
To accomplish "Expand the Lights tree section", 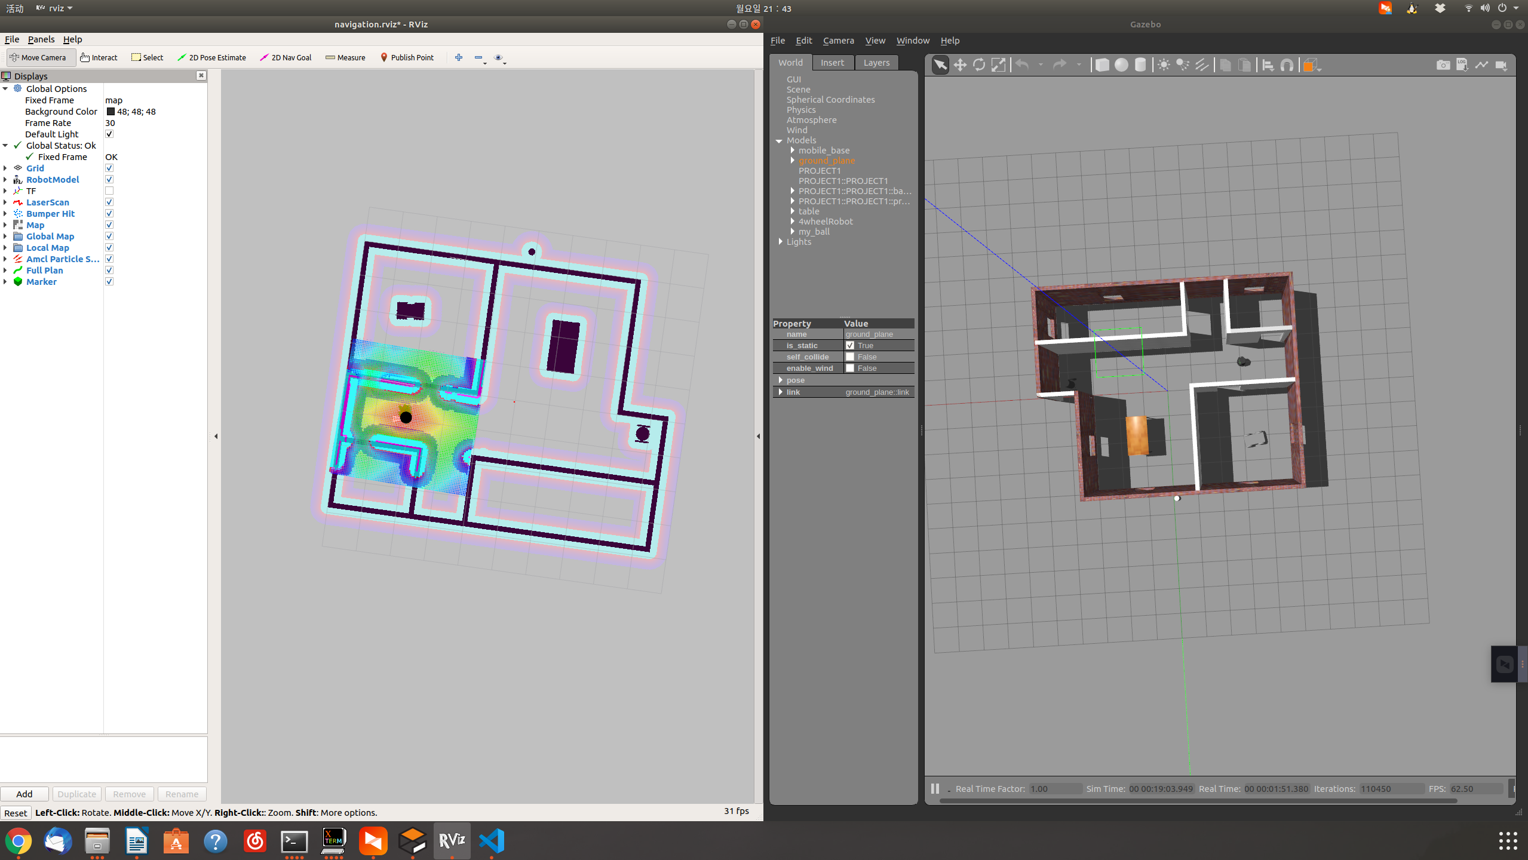I will [x=781, y=241].
